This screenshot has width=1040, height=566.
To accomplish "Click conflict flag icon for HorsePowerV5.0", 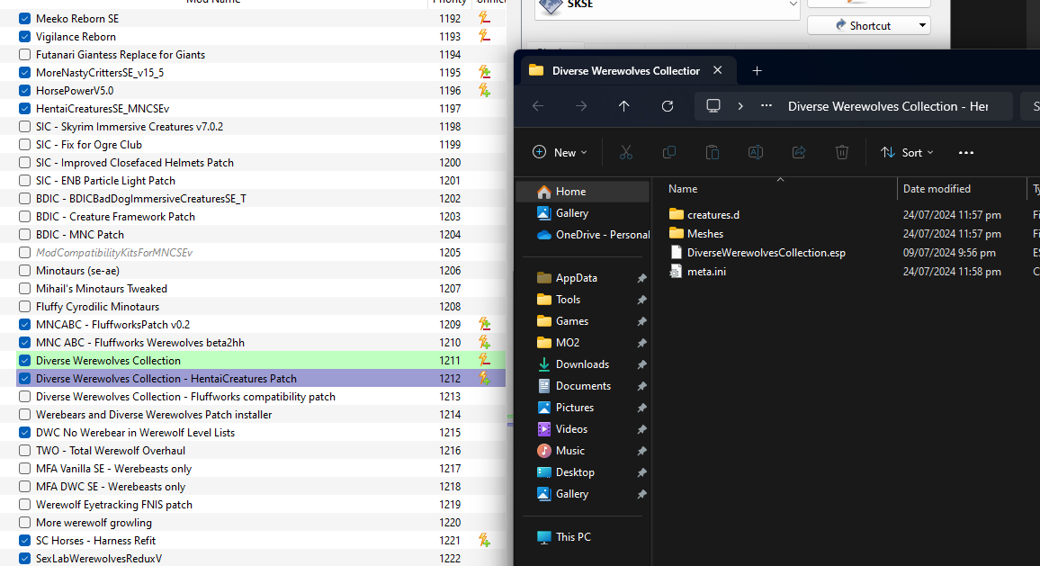I will point(484,90).
